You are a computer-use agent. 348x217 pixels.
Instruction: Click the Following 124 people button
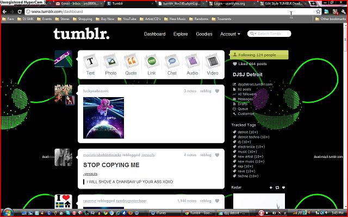pos(259,55)
